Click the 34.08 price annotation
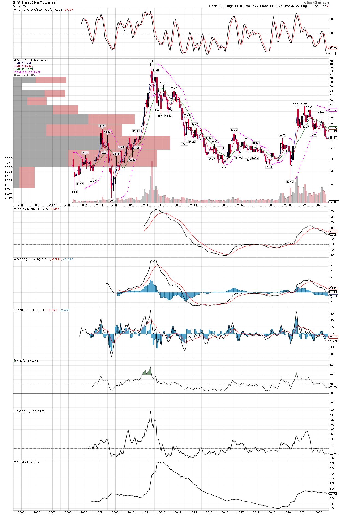The image size is (339, 515). coord(174,88)
